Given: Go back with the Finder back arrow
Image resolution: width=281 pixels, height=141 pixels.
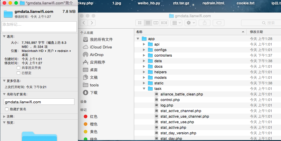Looking at the screenshot, I should pos(84,23).
